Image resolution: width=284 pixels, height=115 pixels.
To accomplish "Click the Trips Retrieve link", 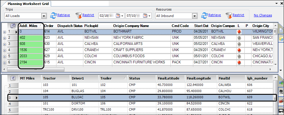I will 64,15.
